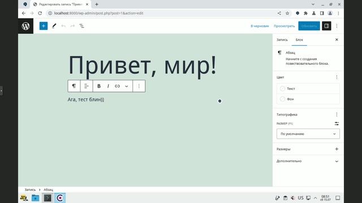Close the Редактировать запись browser tab
This screenshot has height=203, width=362.
click(x=87, y=4)
